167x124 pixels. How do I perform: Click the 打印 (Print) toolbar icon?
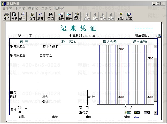point(6,16)
